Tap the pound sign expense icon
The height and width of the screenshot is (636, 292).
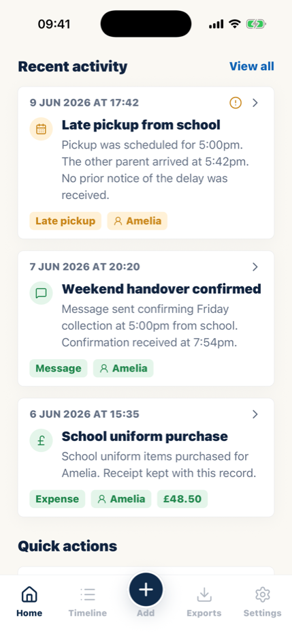(x=41, y=440)
